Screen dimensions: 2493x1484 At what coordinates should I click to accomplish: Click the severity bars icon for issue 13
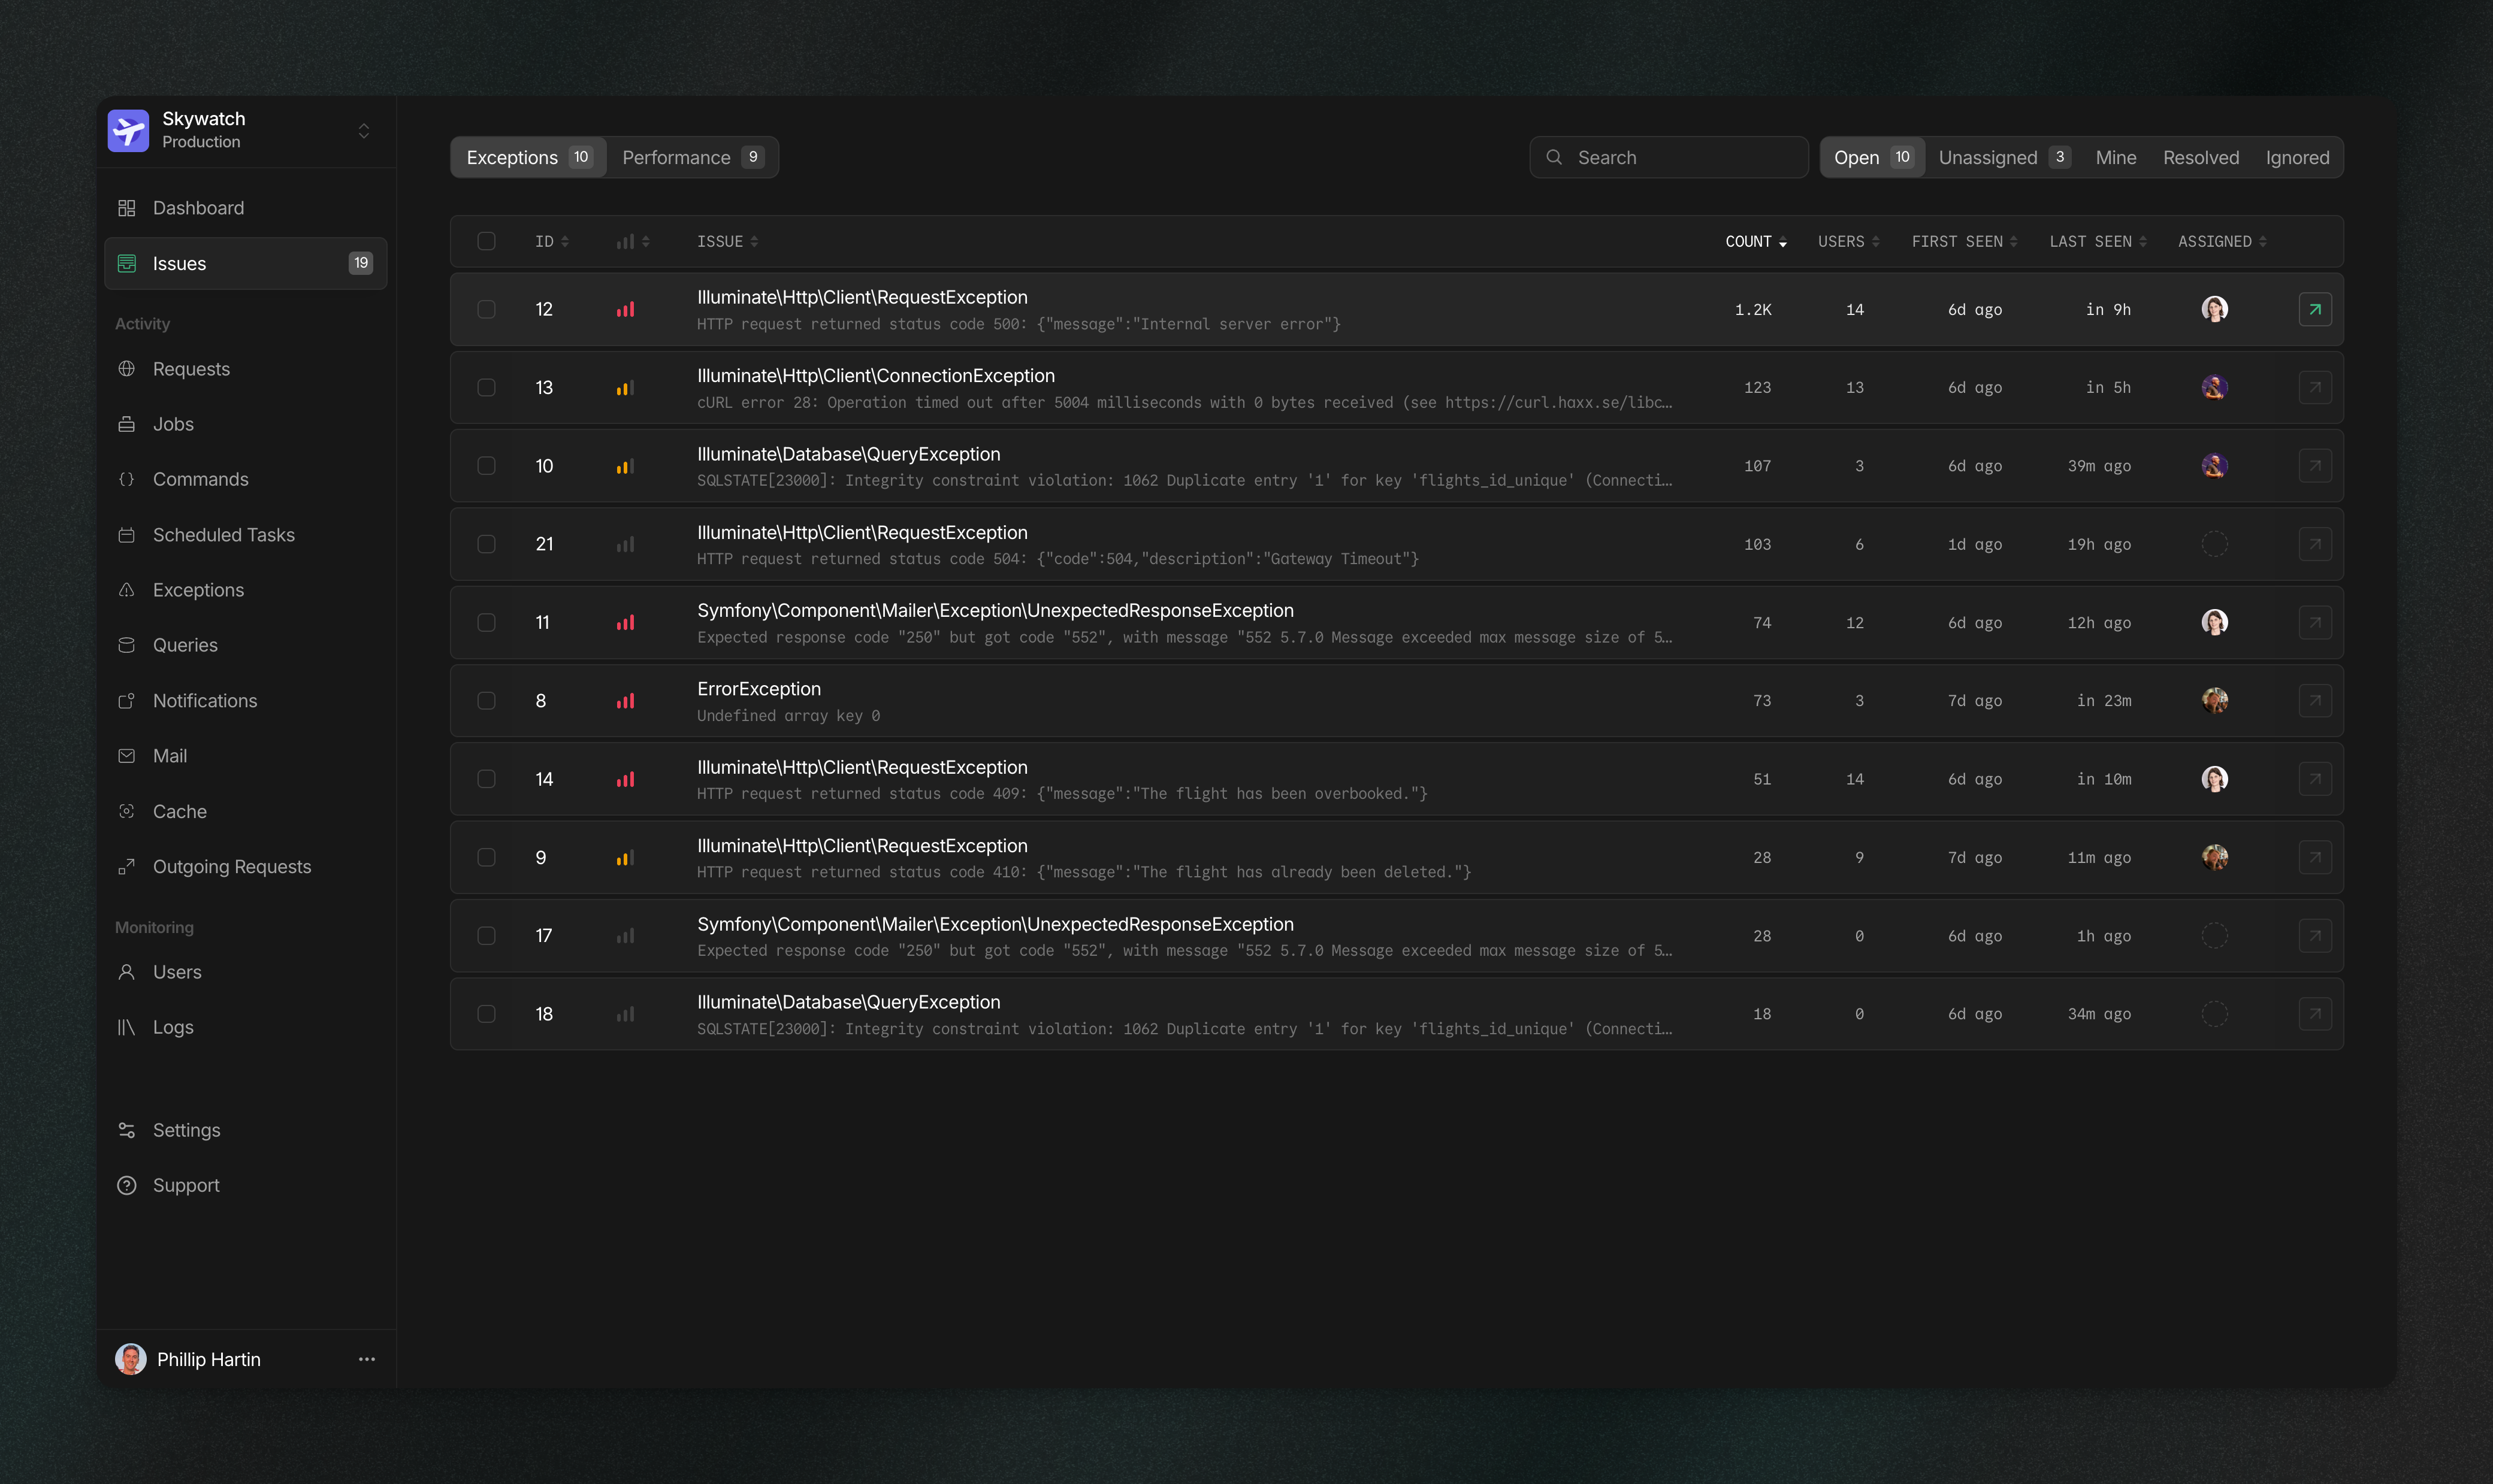[625, 388]
